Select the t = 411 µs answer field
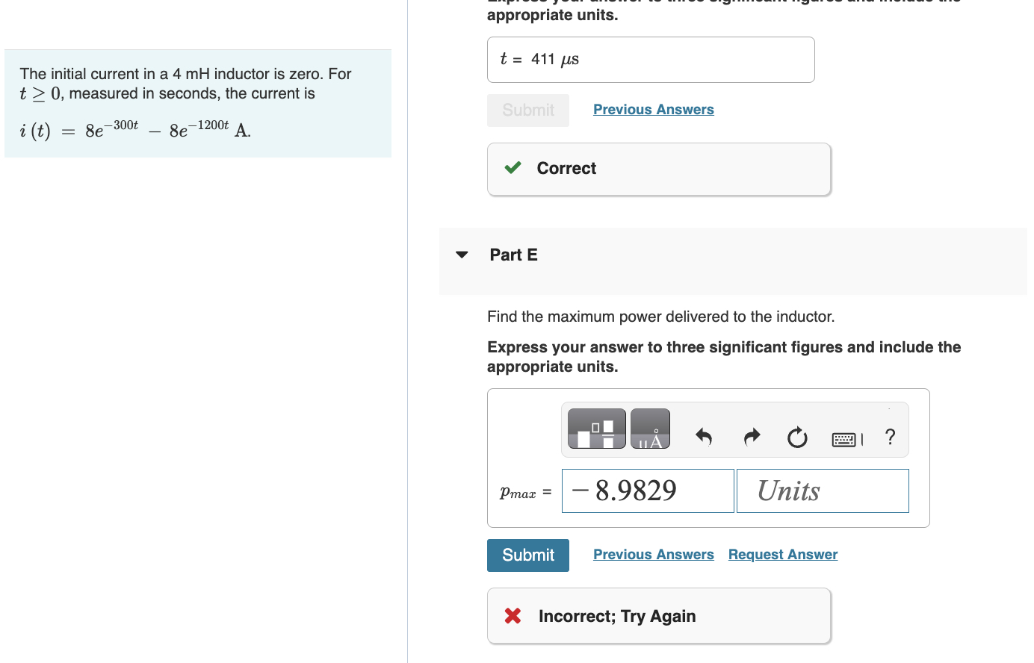 650,59
